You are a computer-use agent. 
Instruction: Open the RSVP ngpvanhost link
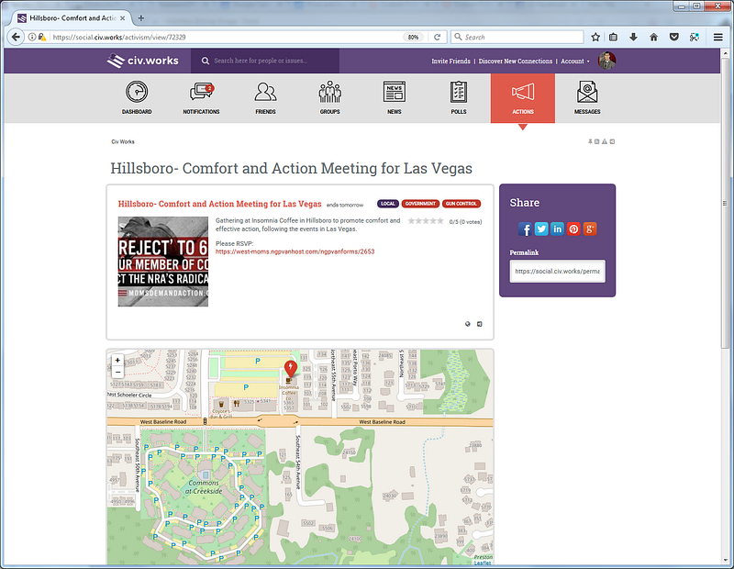click(295, 251)
